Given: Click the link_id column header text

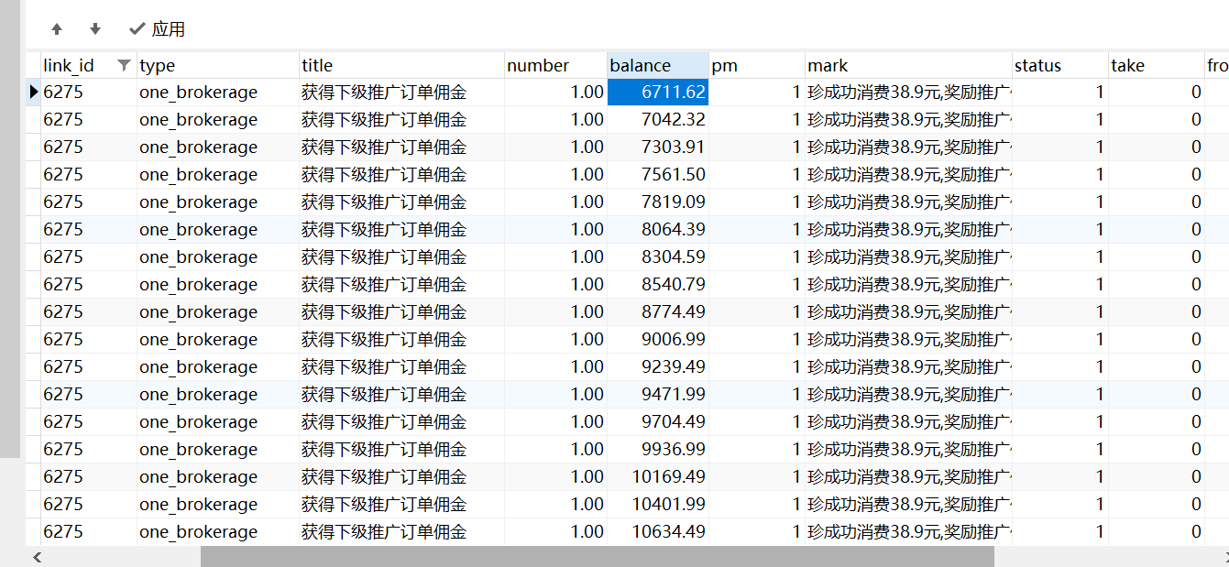Looking at the screenshot, I should (x=69, y=65).
